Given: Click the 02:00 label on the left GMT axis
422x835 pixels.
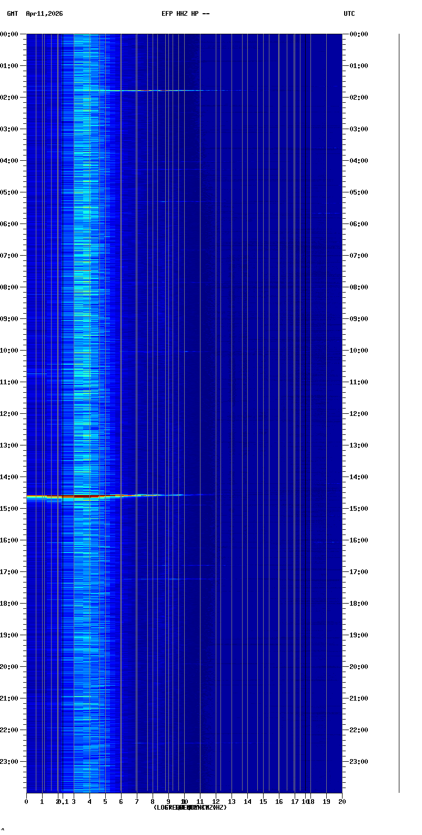Looking at the screenshot, I should [x=9, y=98].
